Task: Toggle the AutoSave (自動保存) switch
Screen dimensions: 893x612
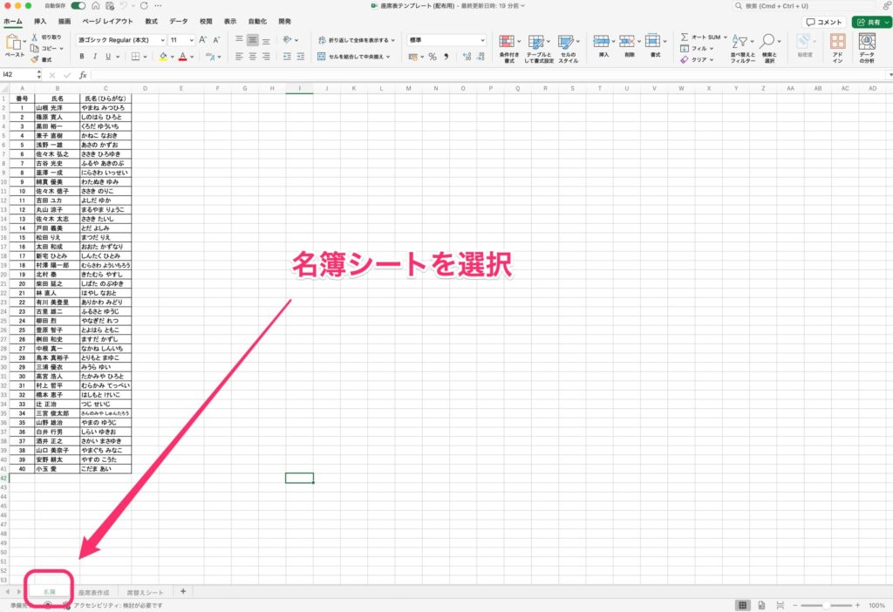Action: pyautogui.click(x=78, y=5)
